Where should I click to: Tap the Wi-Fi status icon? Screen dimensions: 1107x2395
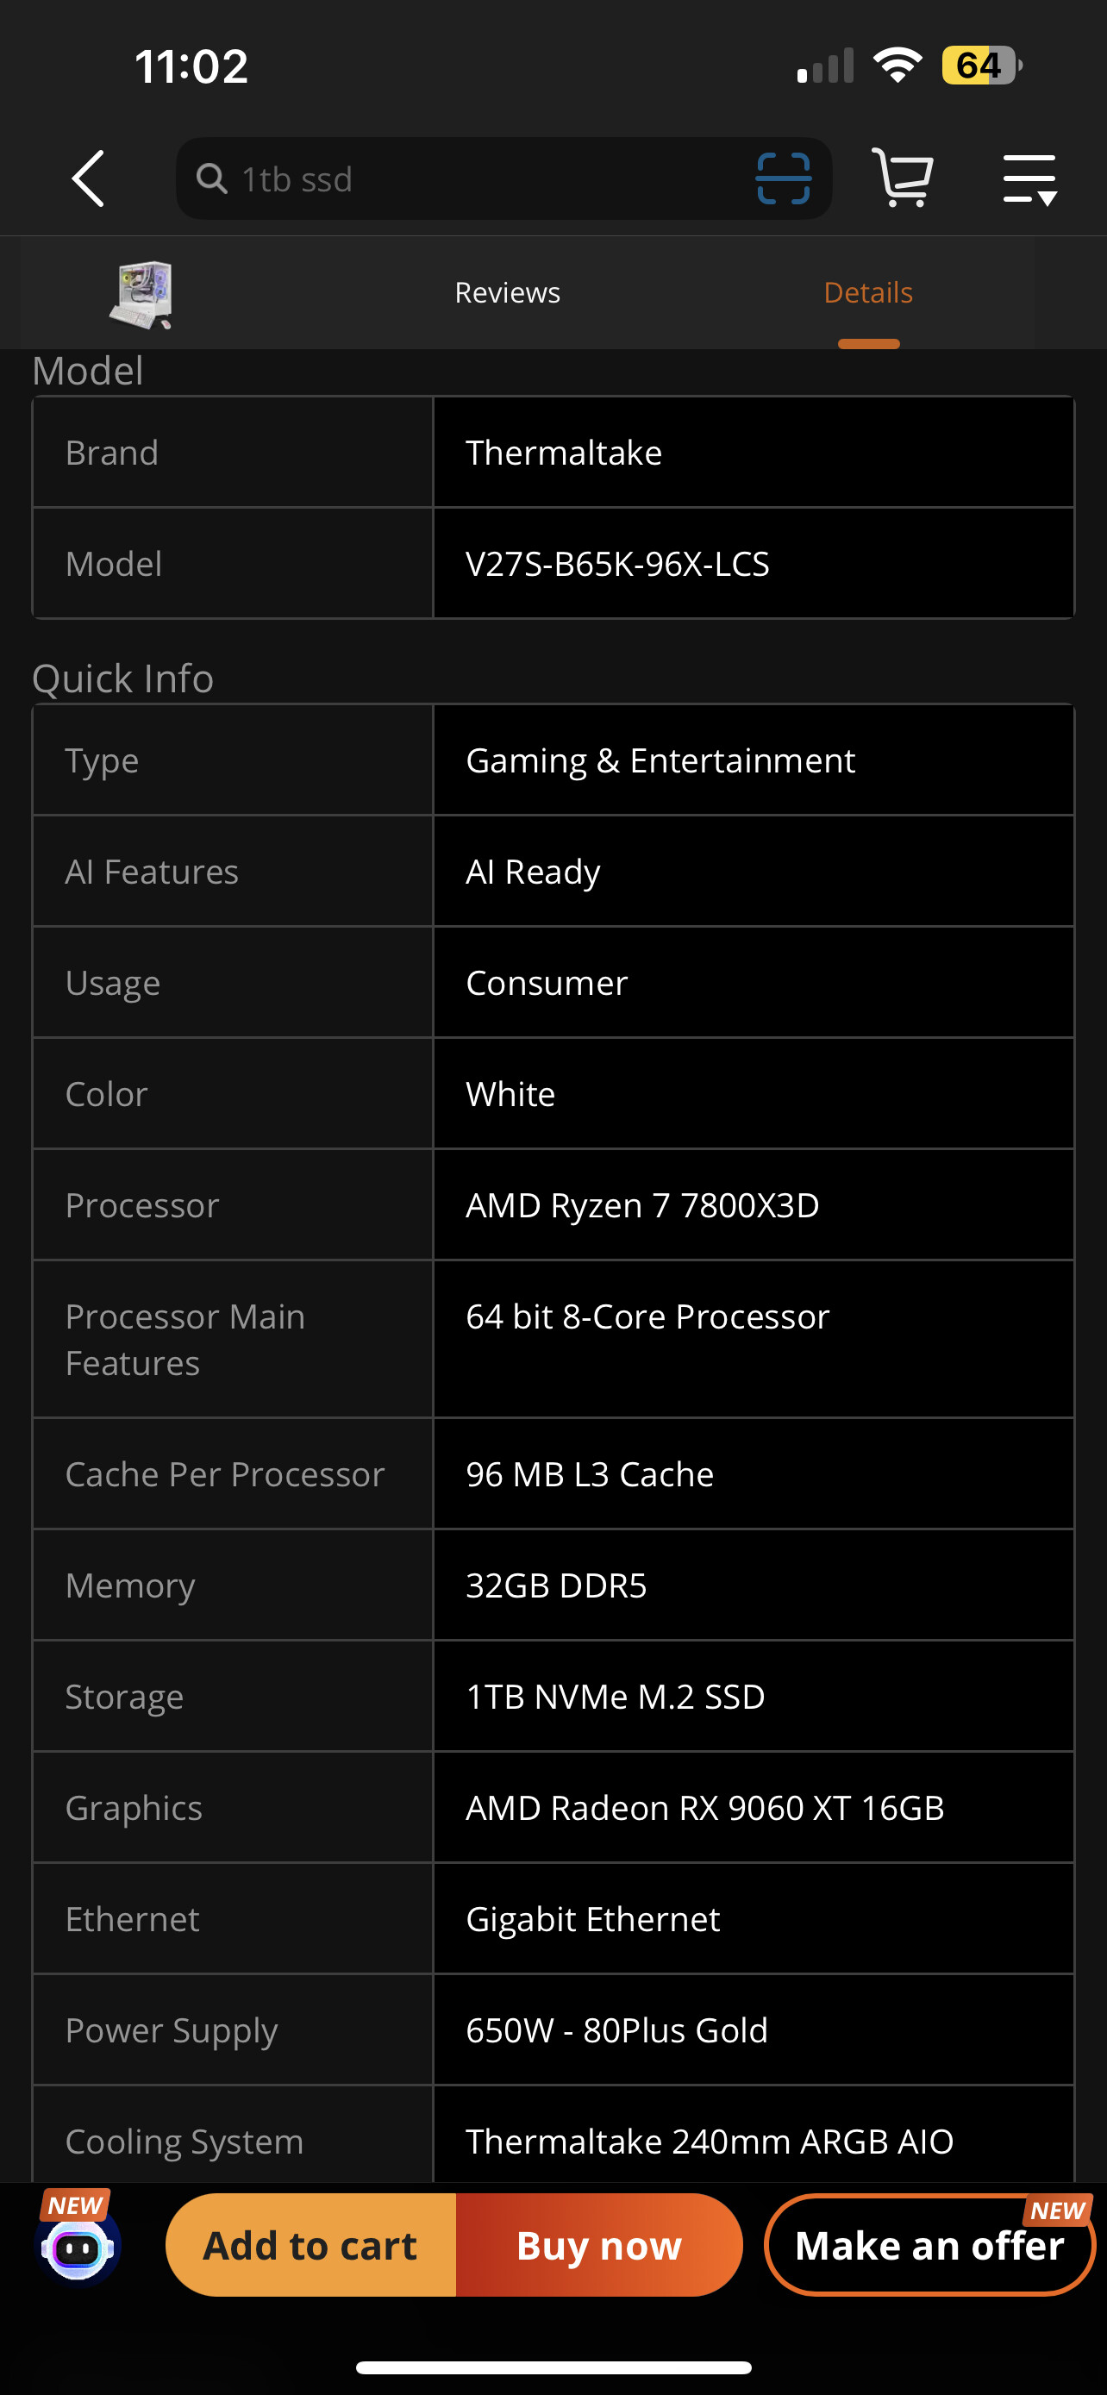897,65
